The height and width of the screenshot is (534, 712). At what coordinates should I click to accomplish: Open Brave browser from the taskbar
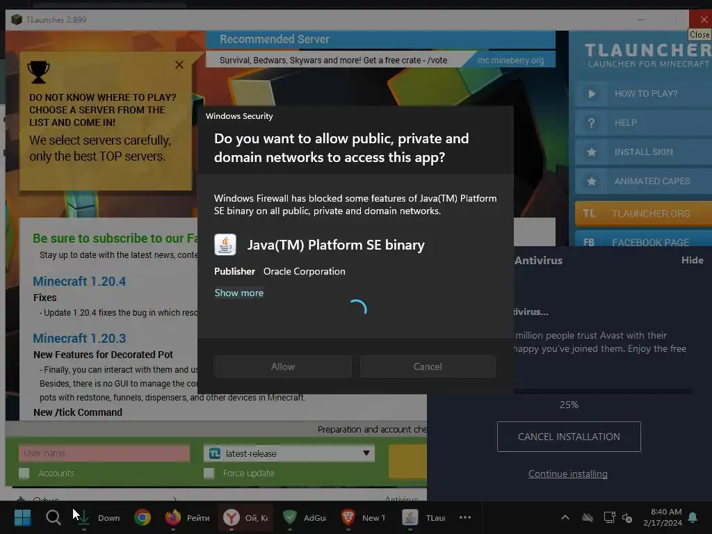point(363,517)
